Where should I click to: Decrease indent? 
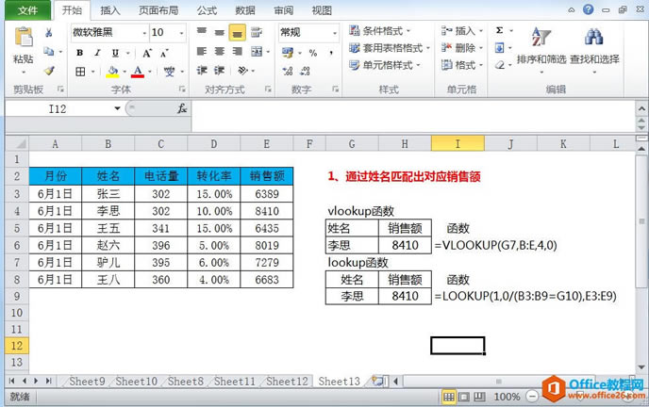pos(202,71)
